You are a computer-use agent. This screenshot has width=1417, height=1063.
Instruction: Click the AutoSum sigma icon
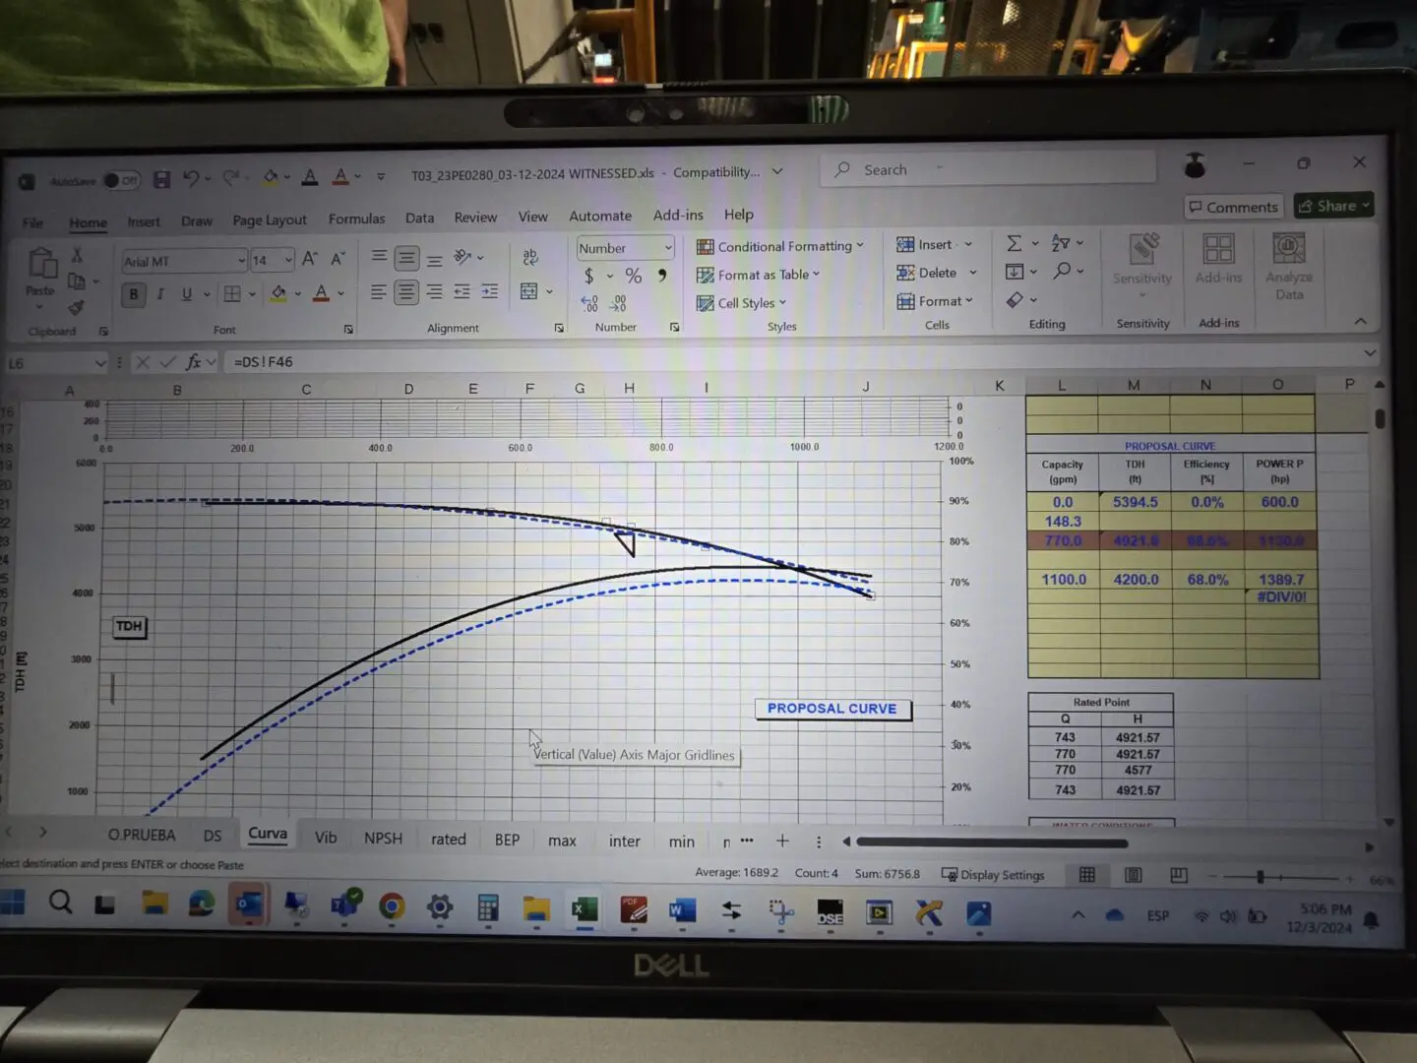pyautogui.click(x=1014, y=243)
